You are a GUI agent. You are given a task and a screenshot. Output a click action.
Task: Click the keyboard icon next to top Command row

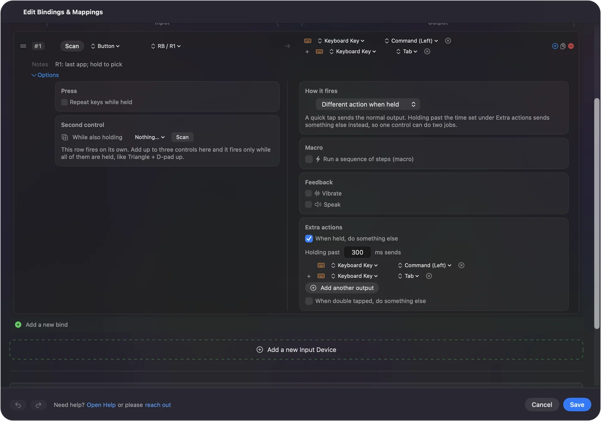[x=308, y=41]
